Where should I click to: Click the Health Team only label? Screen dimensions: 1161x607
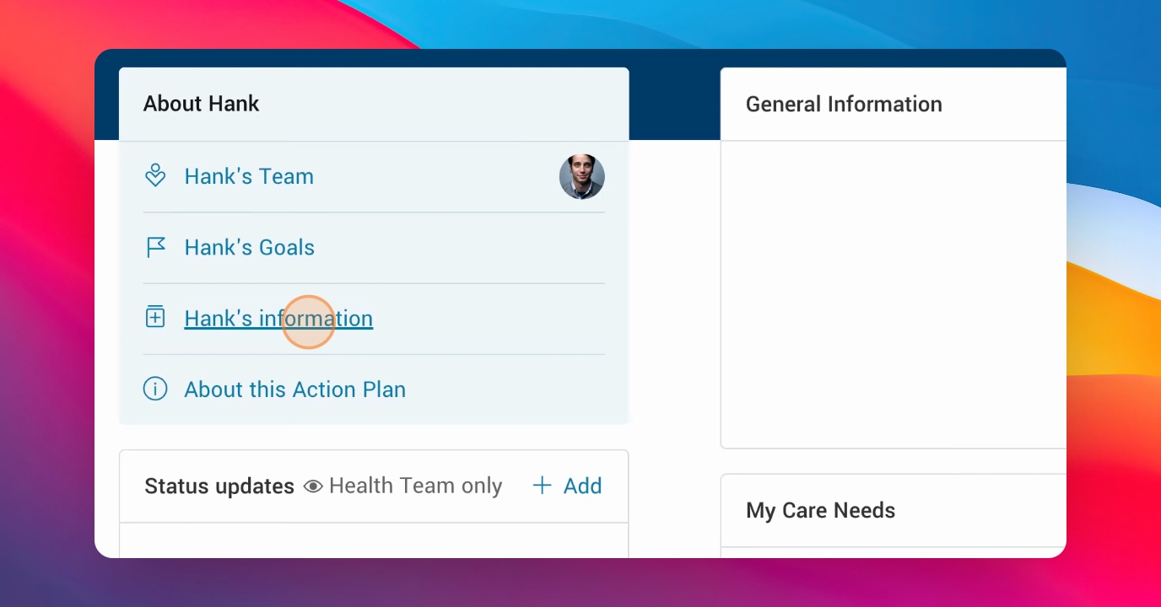(x=415, y=486)
